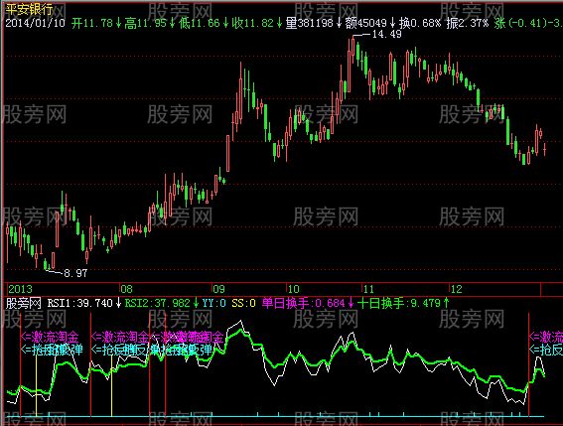Click the volume 量381198 value
This screenshot has height=426, width=563.
click(x=309, y=24)
